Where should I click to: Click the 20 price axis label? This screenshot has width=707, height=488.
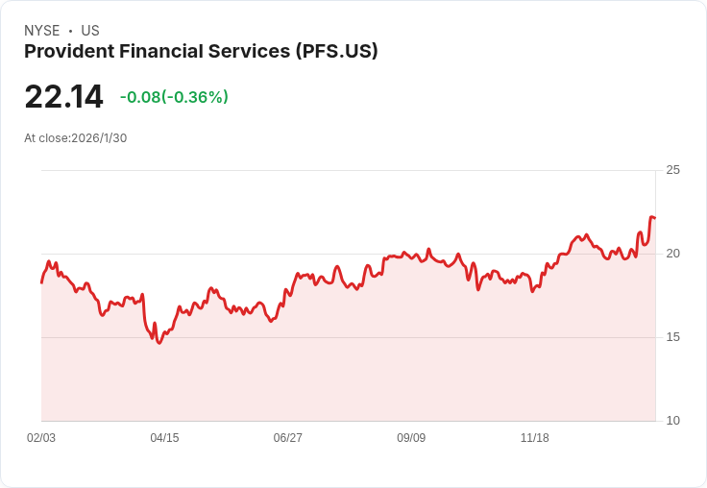point(672,254)
